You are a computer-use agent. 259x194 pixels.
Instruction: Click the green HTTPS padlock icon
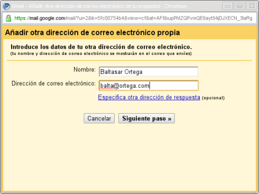pyautogui.click(x=8, y=18)
